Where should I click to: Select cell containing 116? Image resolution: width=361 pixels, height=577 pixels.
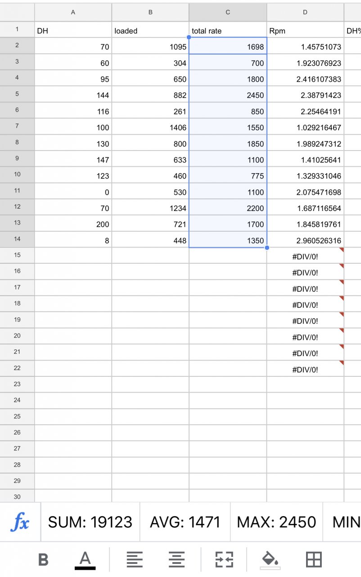73,110
